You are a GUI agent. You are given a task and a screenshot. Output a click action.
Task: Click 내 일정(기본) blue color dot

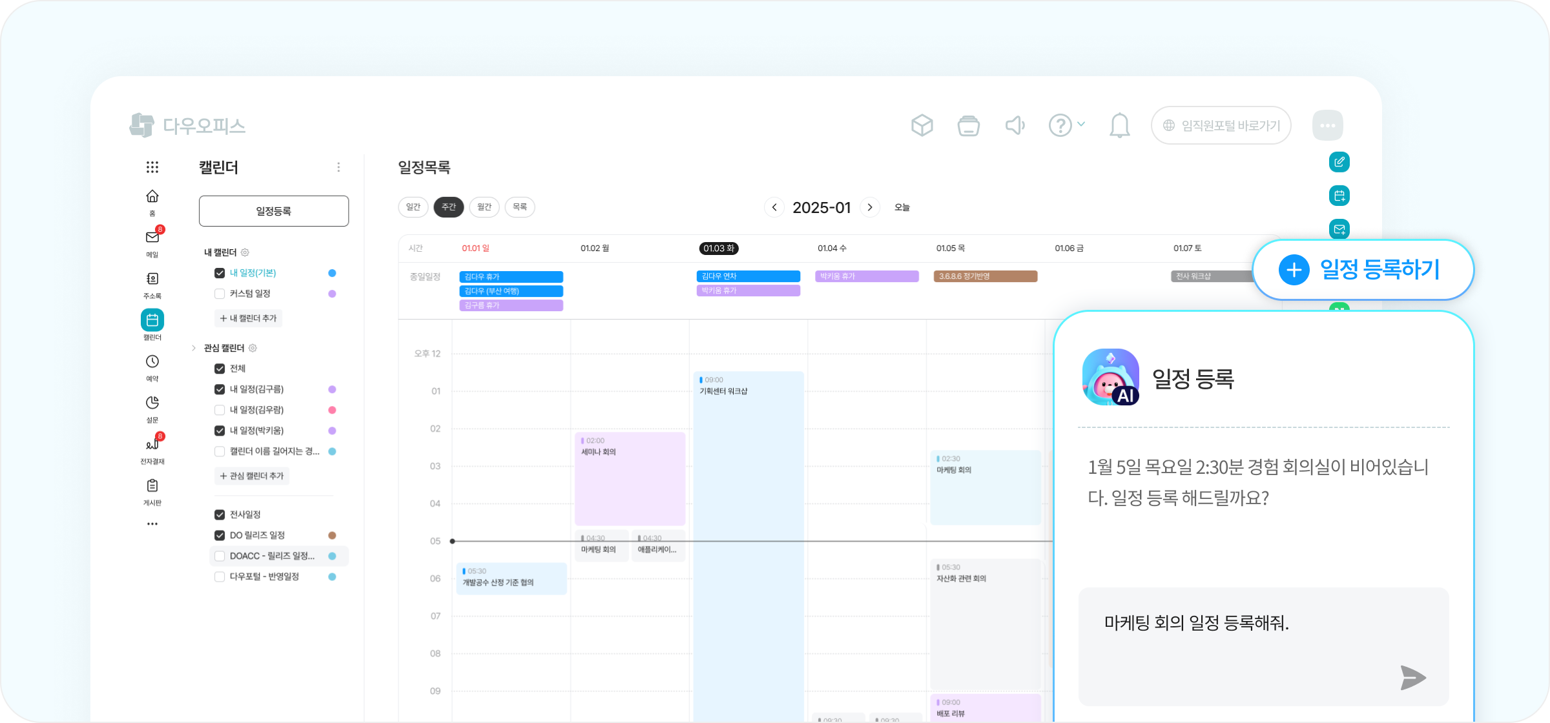pos(332,273)
